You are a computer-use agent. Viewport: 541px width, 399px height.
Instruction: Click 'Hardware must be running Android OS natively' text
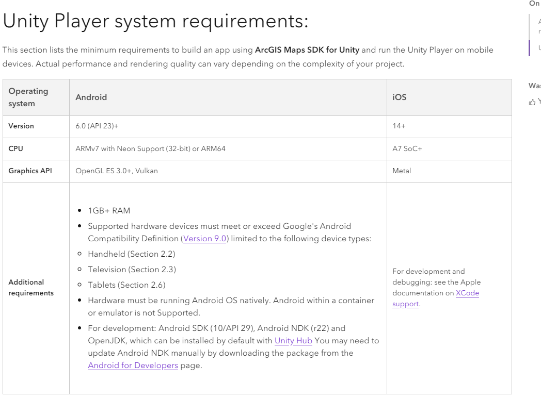point(180,301)
